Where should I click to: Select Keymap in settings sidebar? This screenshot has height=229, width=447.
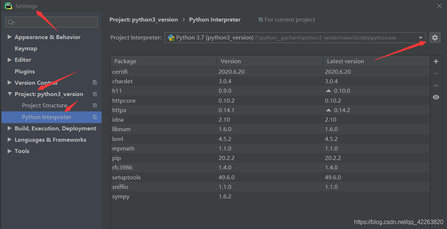point(26,49)
